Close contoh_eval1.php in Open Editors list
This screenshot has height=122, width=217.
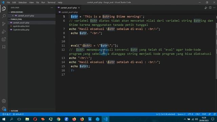[x=13, y=16]
